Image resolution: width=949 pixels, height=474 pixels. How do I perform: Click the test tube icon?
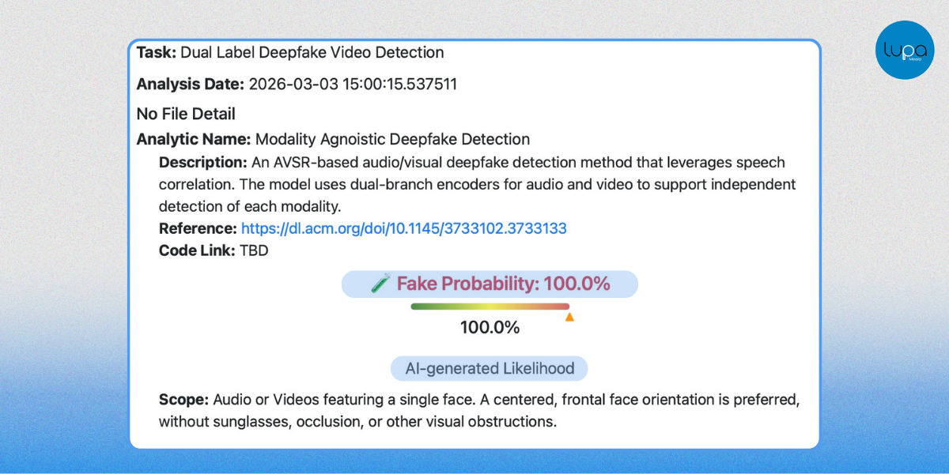[380, 284]
